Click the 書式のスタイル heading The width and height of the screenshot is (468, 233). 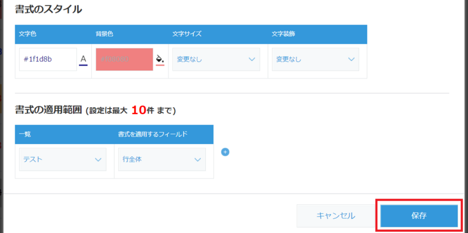click(x=48, y=9)
